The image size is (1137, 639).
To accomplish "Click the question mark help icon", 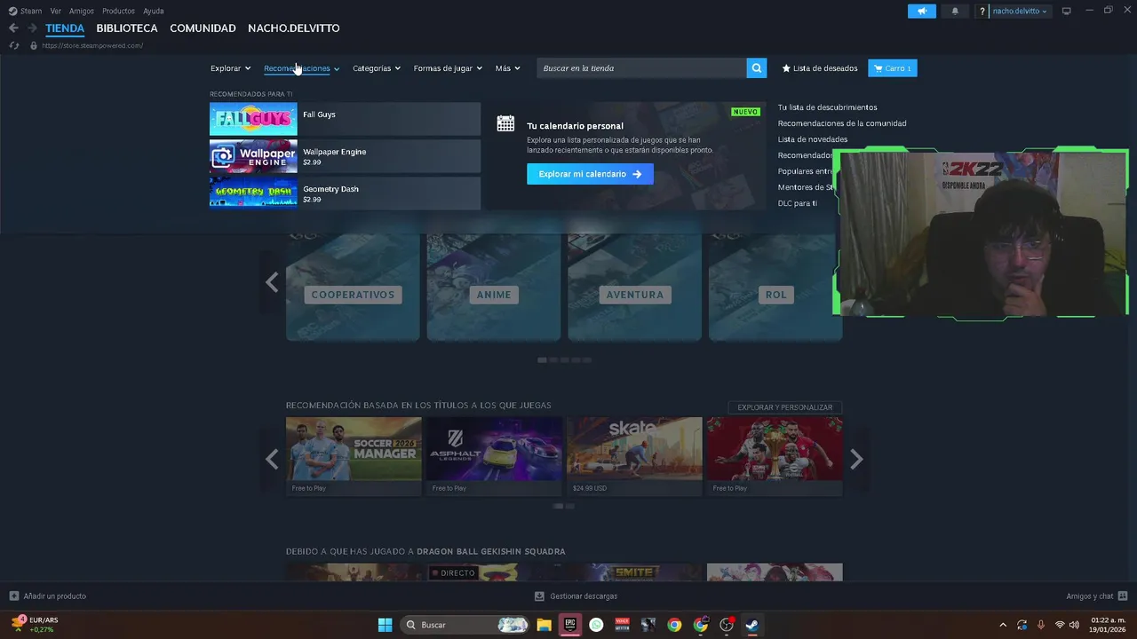I will pyautogui.click(x=982, y=12).
